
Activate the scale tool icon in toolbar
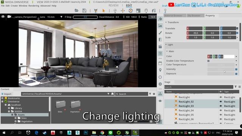tap(138, 11)
